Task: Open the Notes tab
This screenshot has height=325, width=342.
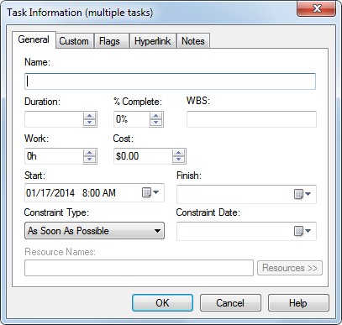Action: tap(193, 41)
